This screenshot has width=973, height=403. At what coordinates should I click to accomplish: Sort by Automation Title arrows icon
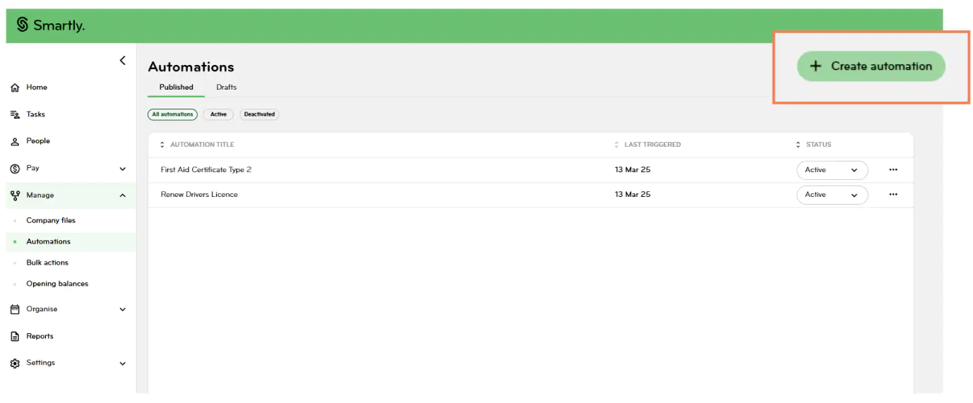pos(162,145)
